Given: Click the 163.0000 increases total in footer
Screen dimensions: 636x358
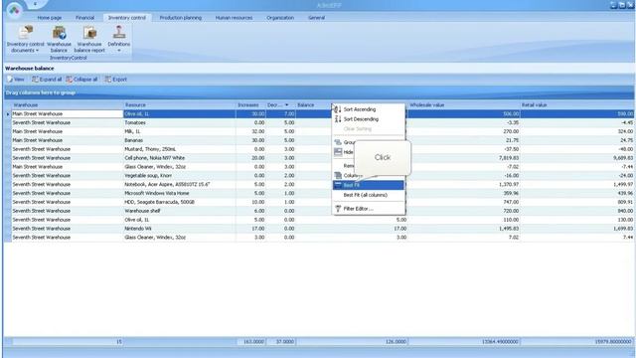Looking at the screenshot, I should (251, 342).
